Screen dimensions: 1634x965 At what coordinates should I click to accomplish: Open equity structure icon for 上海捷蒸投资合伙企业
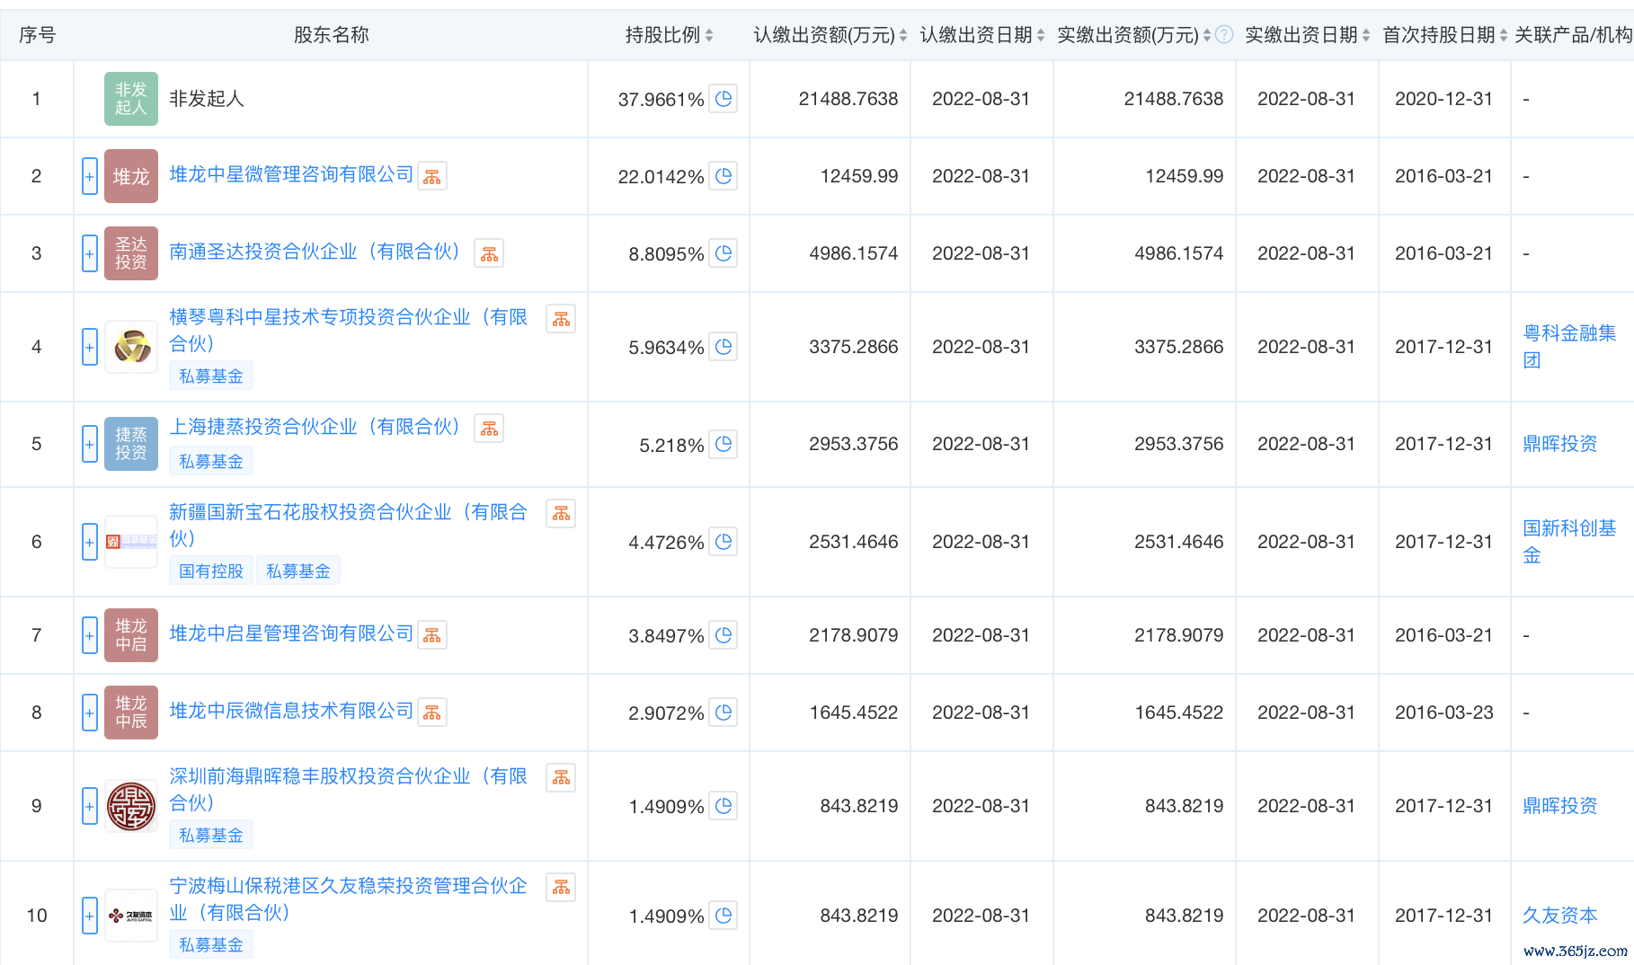489,429
